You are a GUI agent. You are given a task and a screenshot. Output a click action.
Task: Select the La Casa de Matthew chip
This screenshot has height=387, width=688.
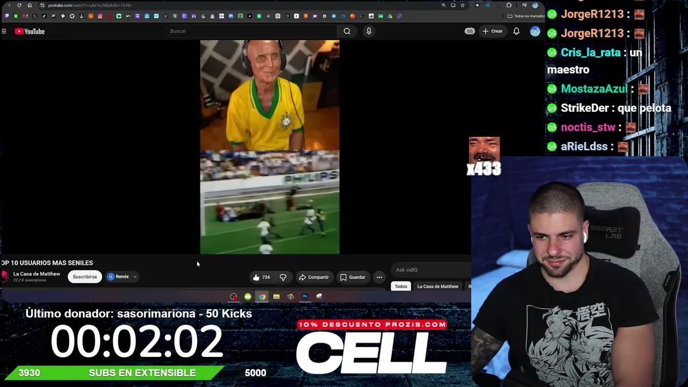click(438, 286)
